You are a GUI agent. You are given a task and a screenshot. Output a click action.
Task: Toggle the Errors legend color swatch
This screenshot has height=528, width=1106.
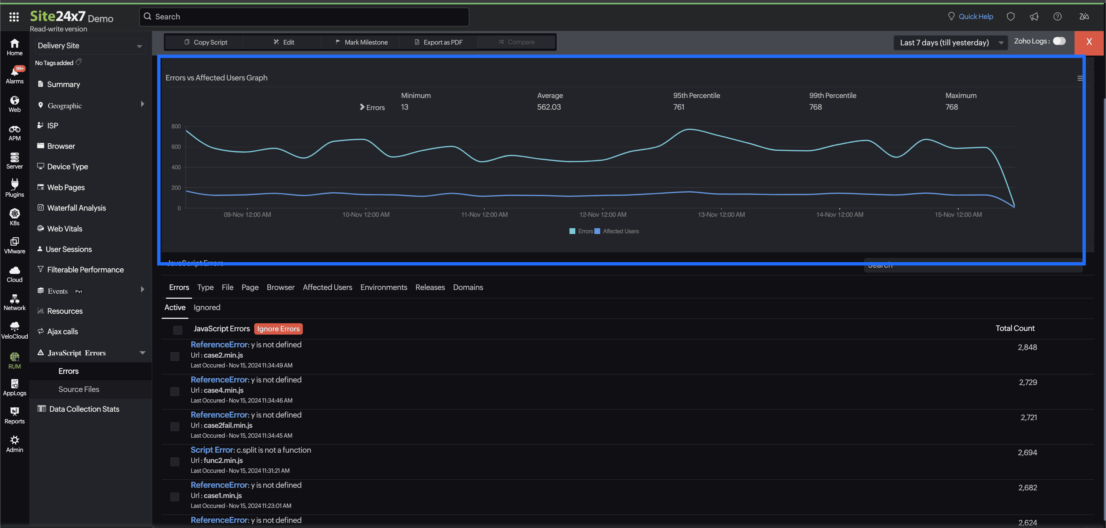pyautogui.click(x=572, y=231)
